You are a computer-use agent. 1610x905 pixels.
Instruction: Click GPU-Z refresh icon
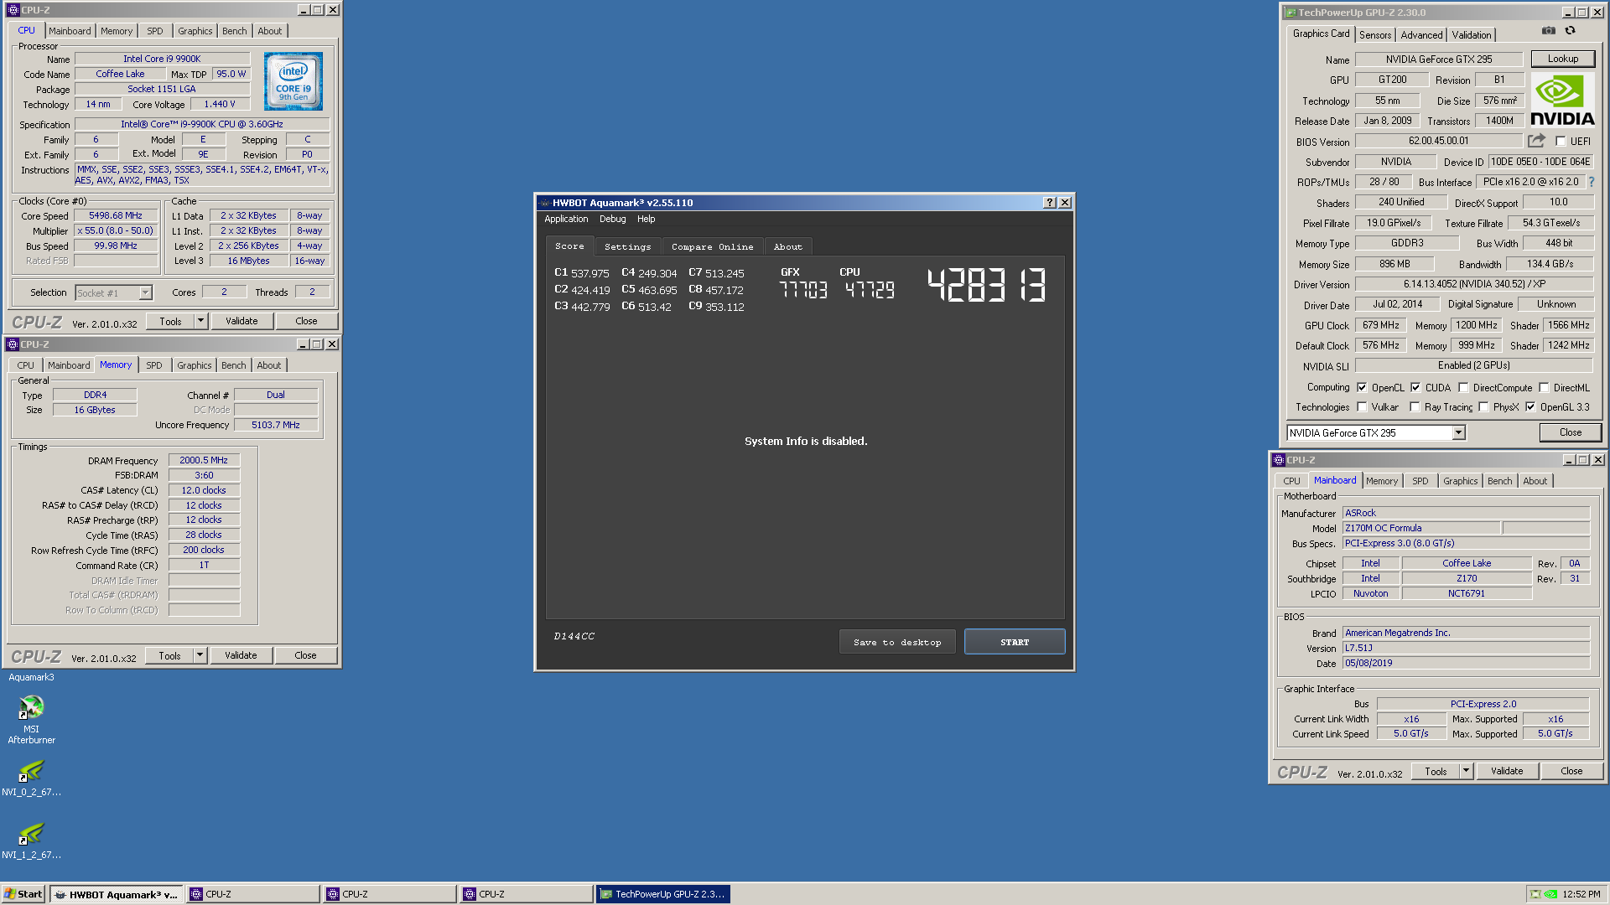pyautogui.click(x=1570, y=31)
